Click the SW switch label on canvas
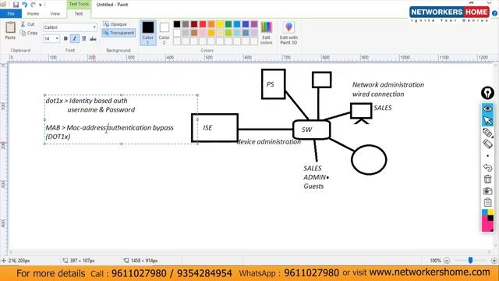The height and width of the screenshot is (281, 499). coord(306,130)
